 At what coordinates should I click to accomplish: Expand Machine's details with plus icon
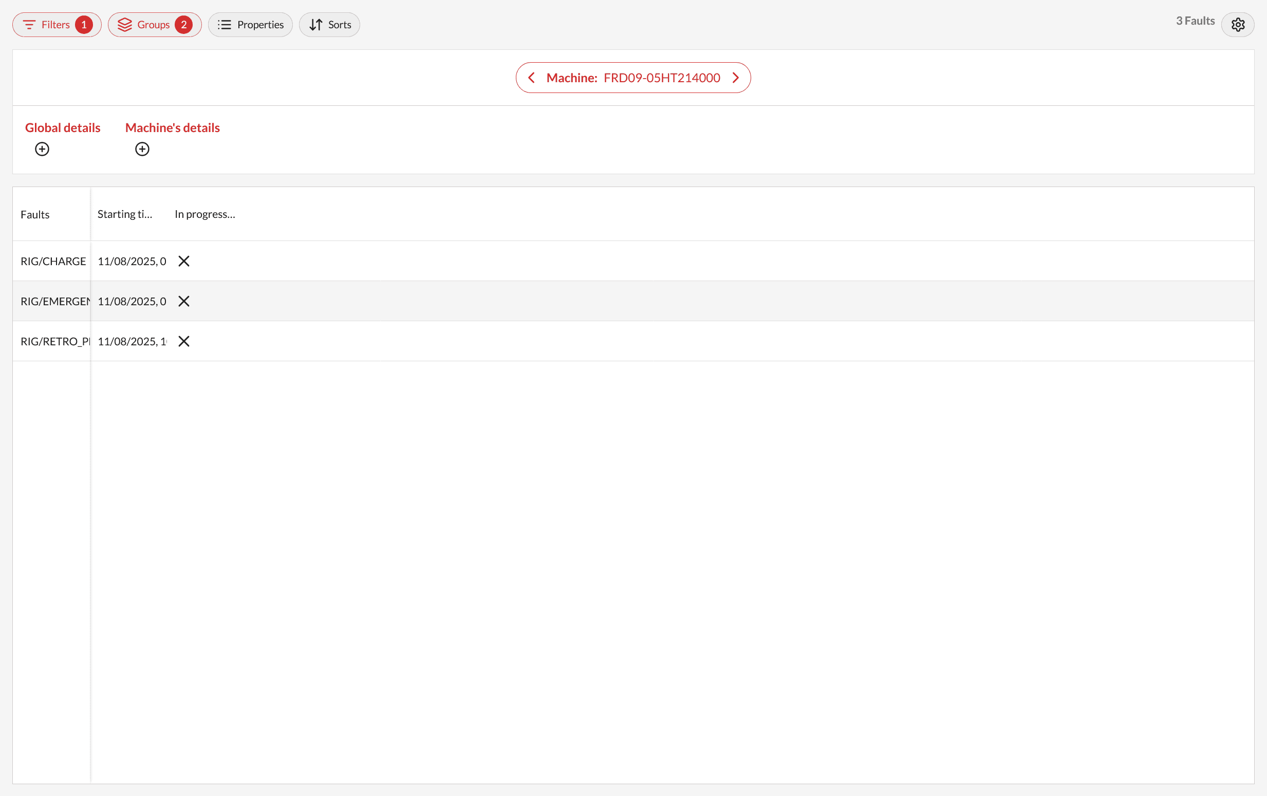(x=142, y=150)
